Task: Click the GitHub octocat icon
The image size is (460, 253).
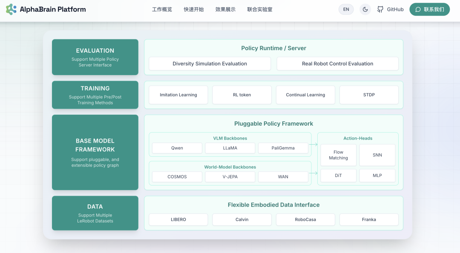Action: pos(380,9)
